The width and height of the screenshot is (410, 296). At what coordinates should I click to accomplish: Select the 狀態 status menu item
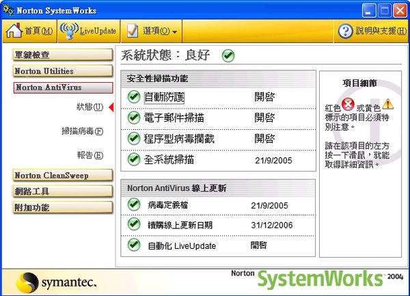point(90,107)
